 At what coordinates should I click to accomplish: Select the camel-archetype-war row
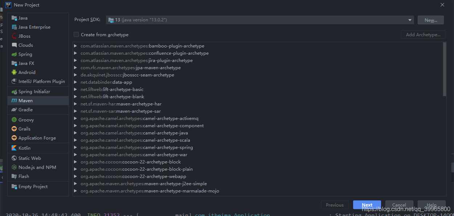(258, 155)
